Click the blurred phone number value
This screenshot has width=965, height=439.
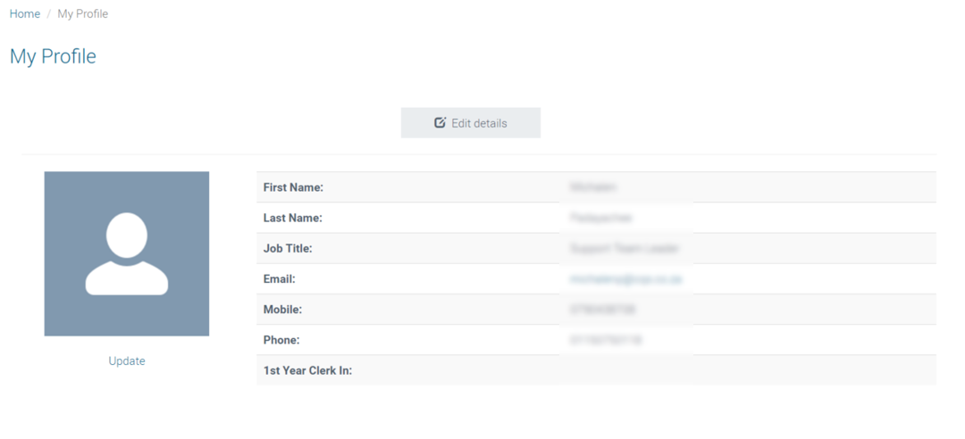606,340
